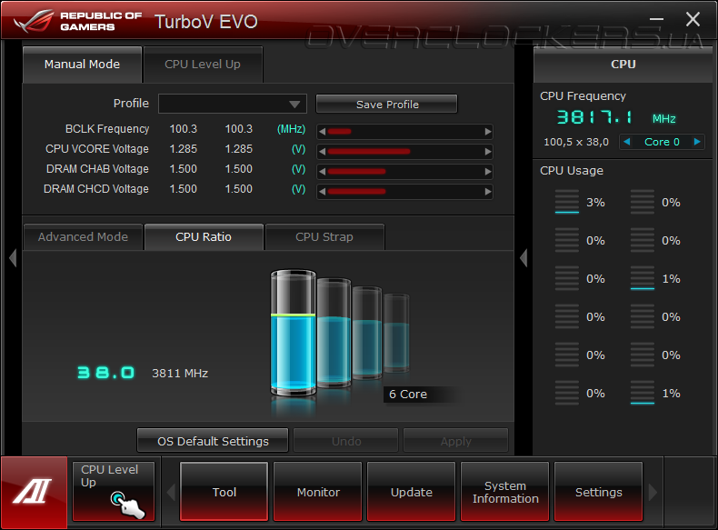Click the DRAM CHCD Voltage slider bar
718x530 pixels.
pyautogui.click(x=405, y=192)
